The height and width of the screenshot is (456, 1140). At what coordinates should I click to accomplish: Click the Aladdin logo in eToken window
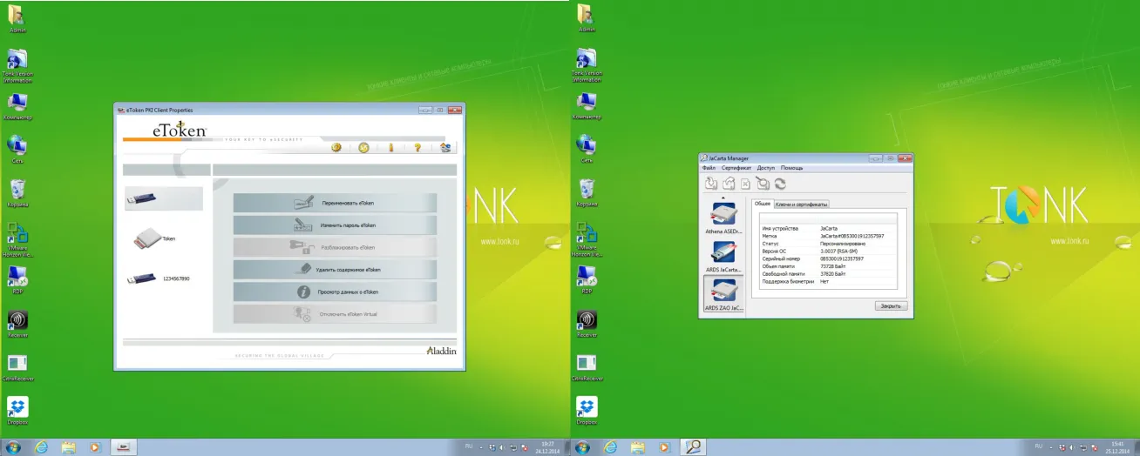pyautogui.click(x=441, y=351)
